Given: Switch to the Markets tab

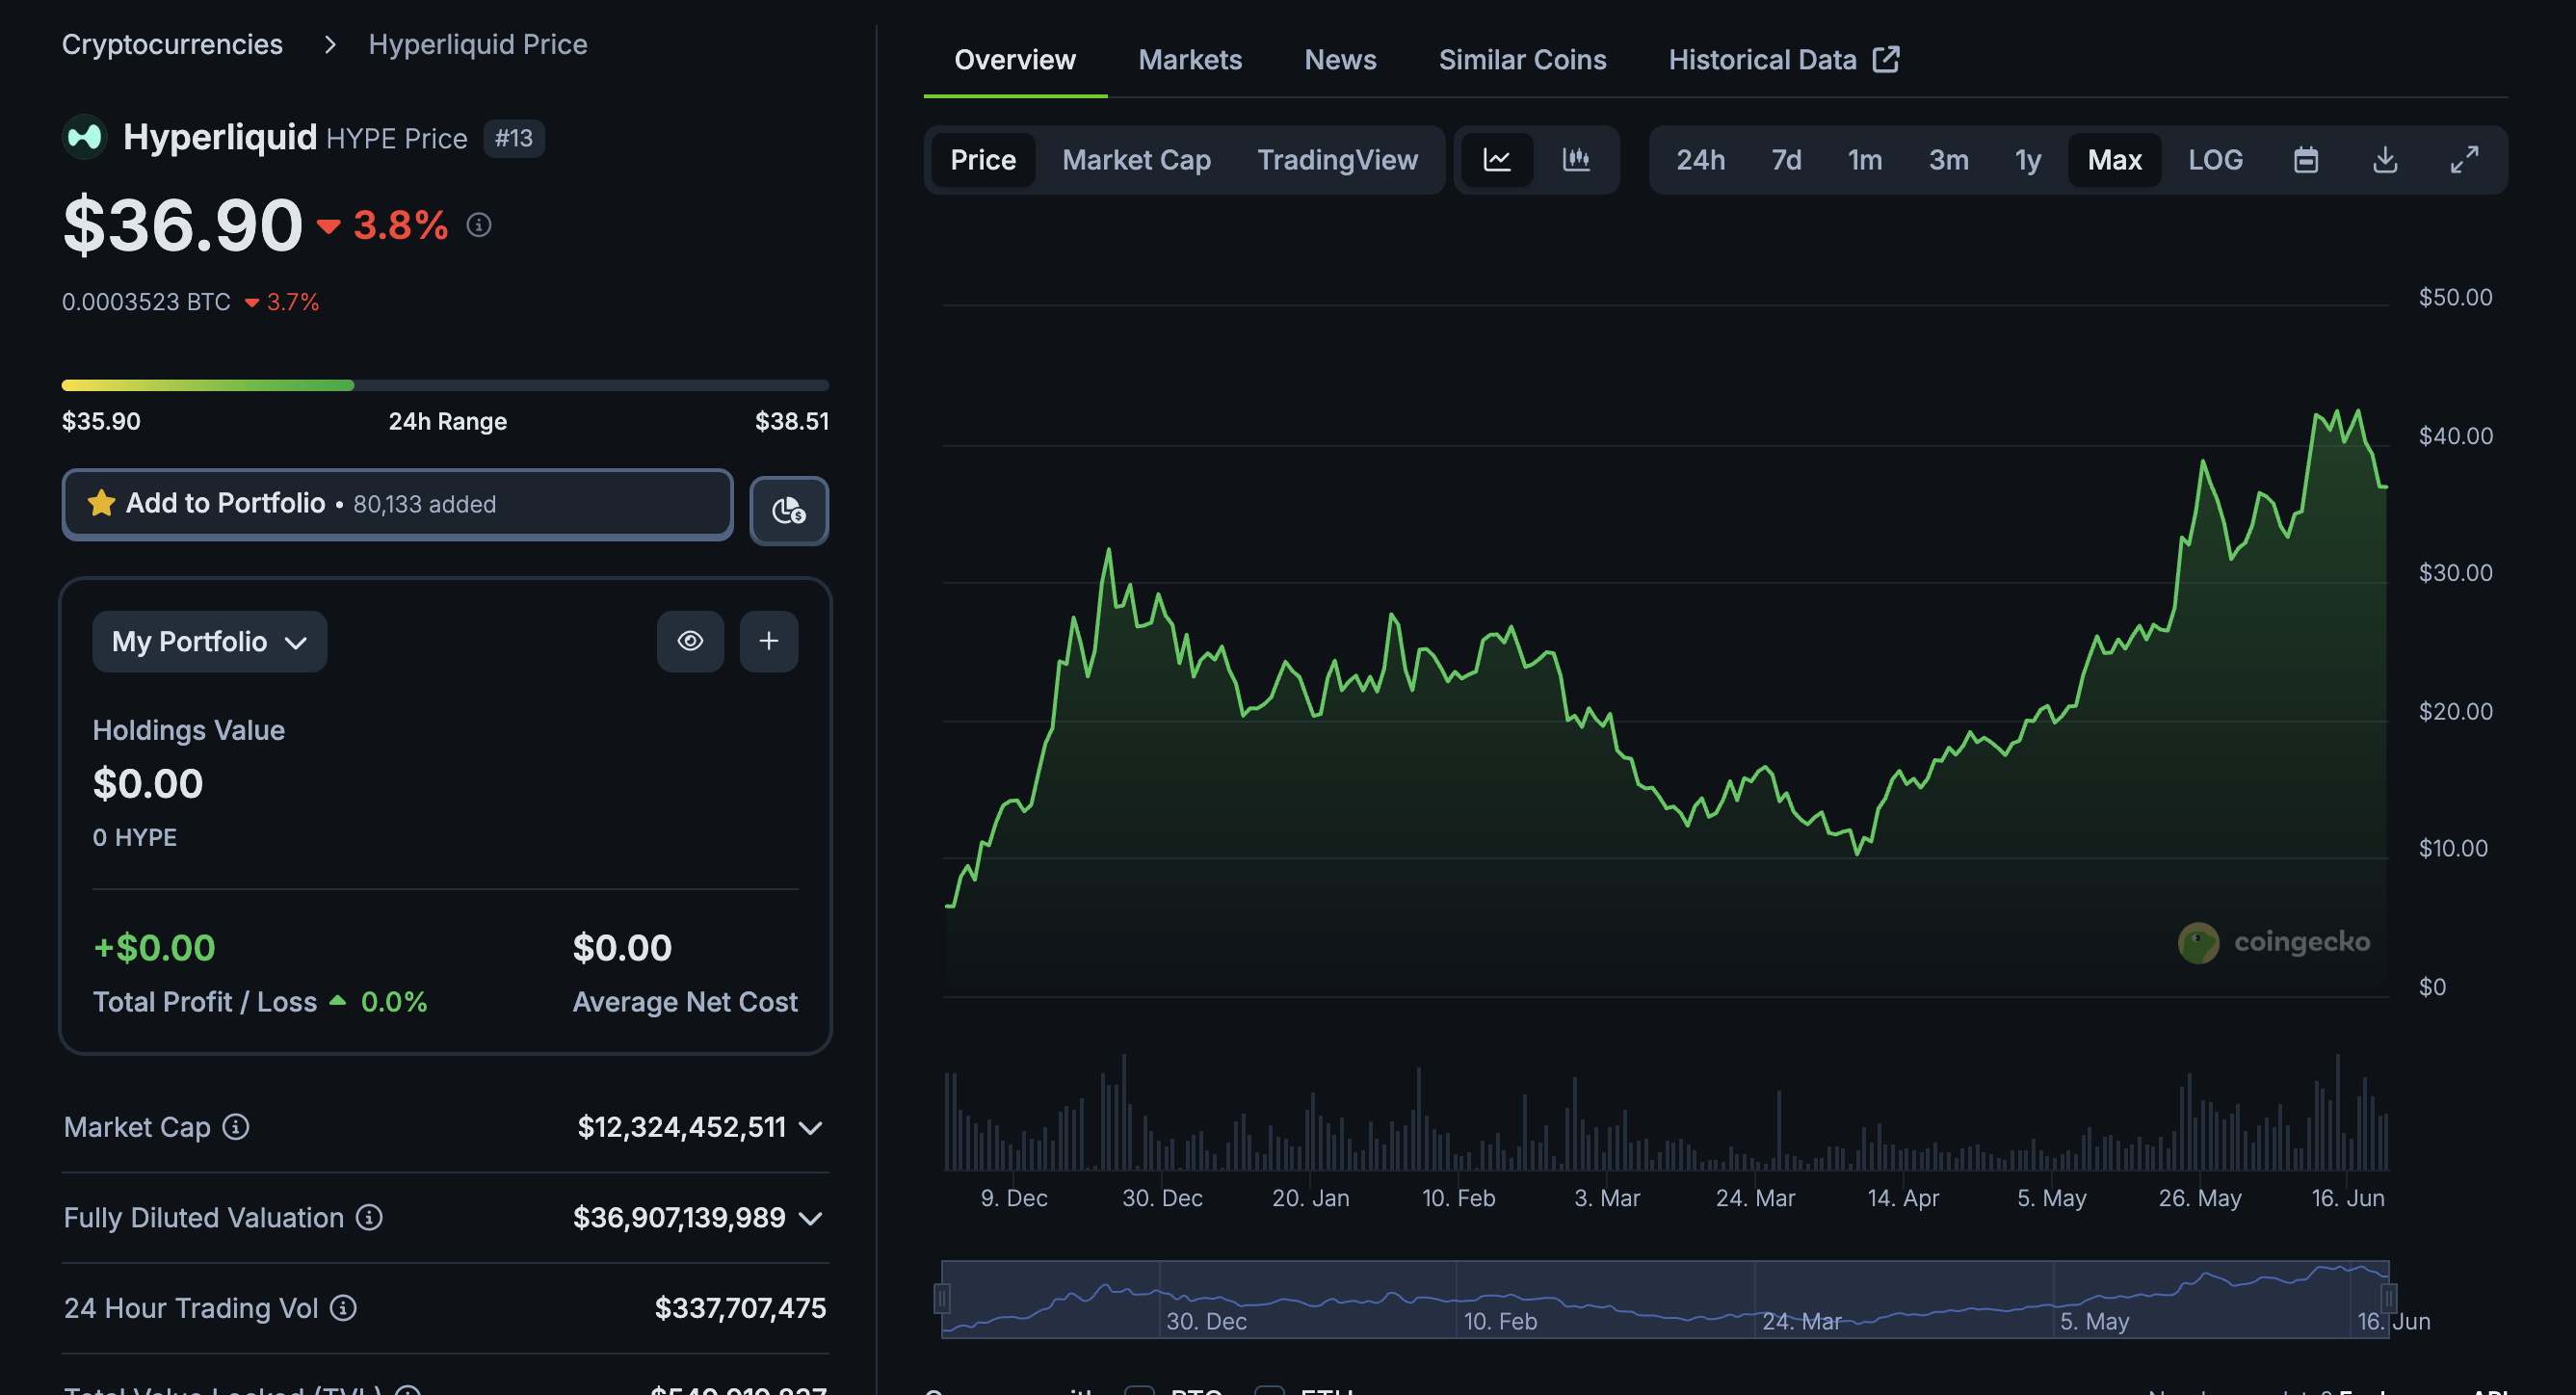Looking at the screenshot, I should click(1190, 60).
